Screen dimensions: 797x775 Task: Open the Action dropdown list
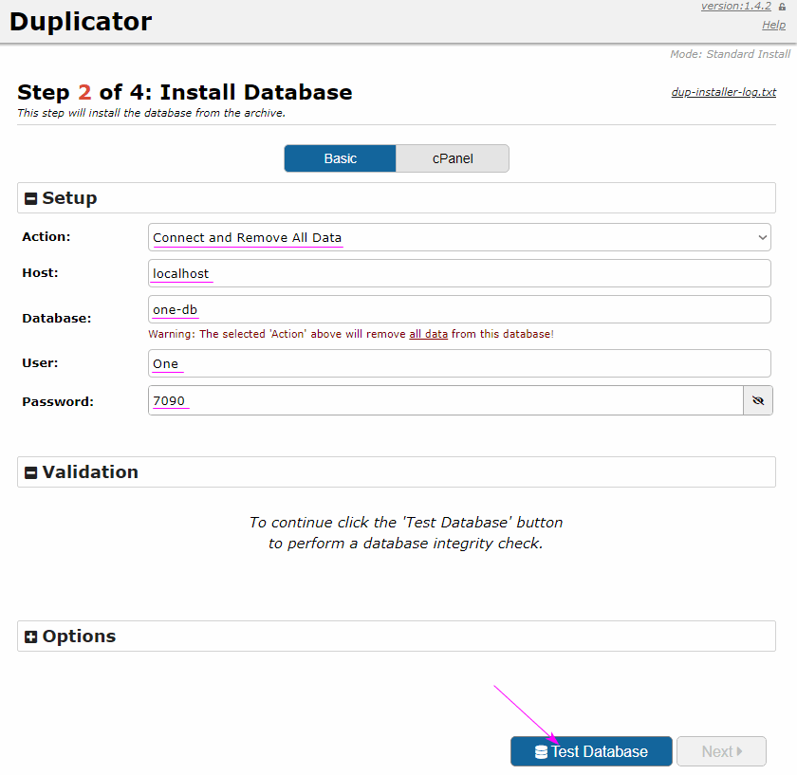pos(459,237)
